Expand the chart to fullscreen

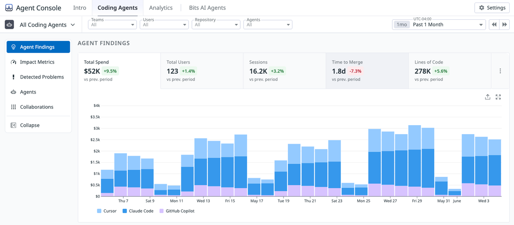(x=498, y=97)
